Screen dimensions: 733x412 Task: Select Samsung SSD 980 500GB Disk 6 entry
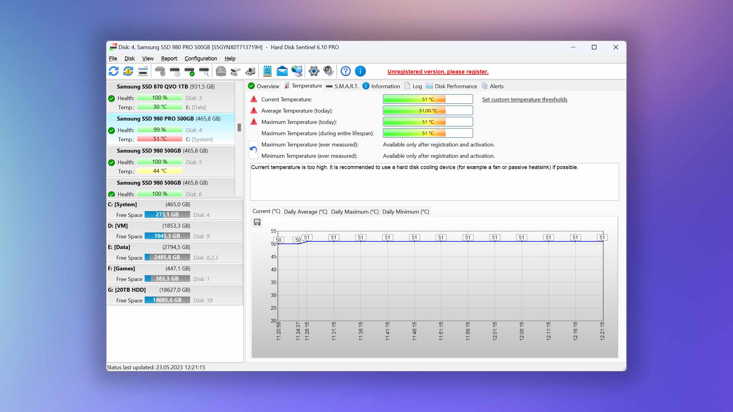pyautogui.click(x=171, y=187)
